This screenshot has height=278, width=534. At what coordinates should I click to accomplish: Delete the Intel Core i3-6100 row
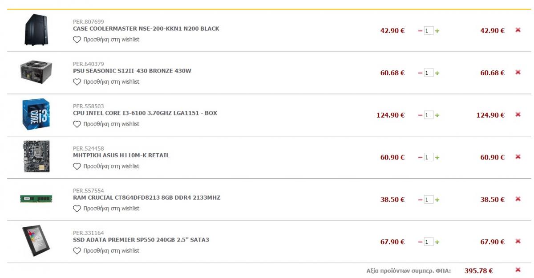click(x=518, y=114)
